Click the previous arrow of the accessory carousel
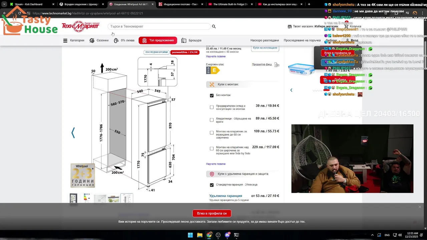 tap(291, 90)
